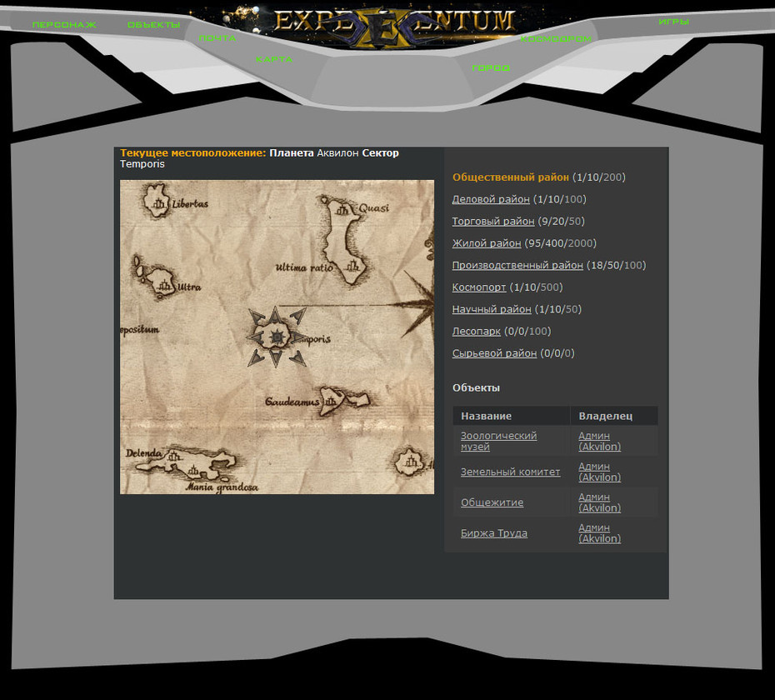Screen dimensions: 775x700
Task: Click the south-west arrow near Temporis
Action: tap(256, 357)
